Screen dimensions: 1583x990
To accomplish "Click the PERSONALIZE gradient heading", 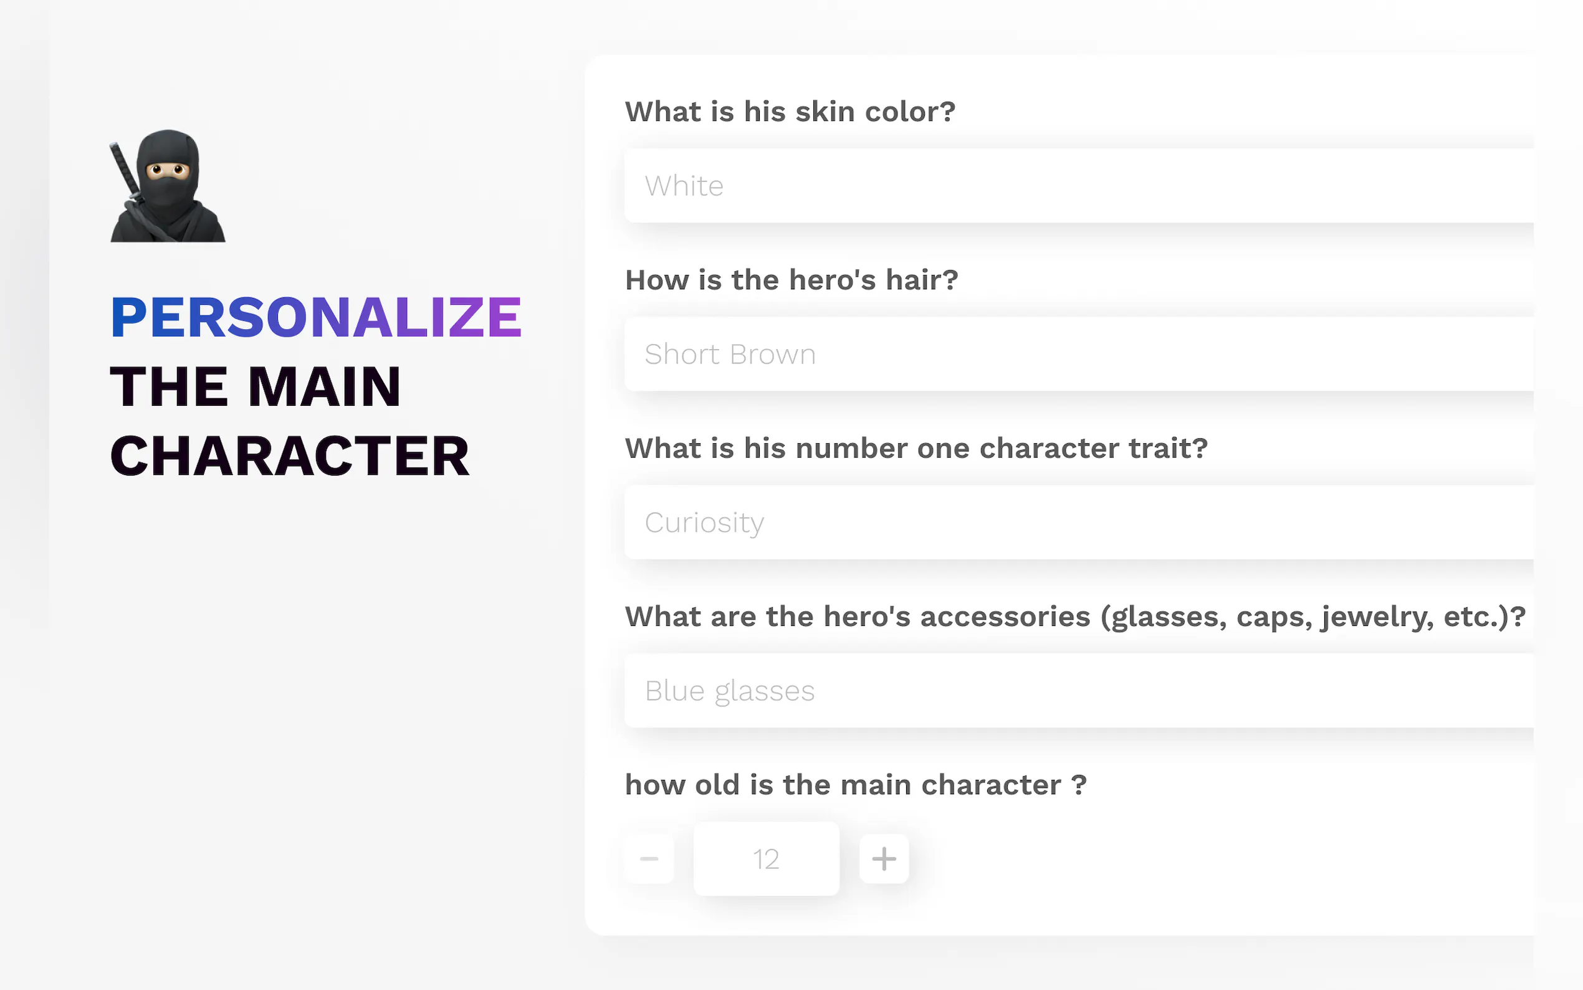I will pos(315,317).
